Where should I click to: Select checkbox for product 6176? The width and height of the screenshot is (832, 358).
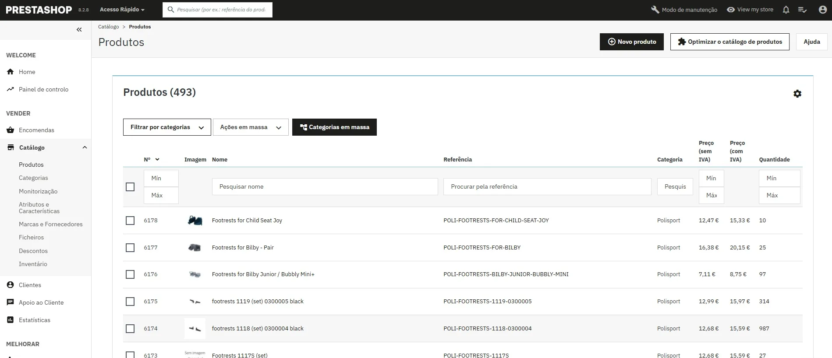(130, 274)
